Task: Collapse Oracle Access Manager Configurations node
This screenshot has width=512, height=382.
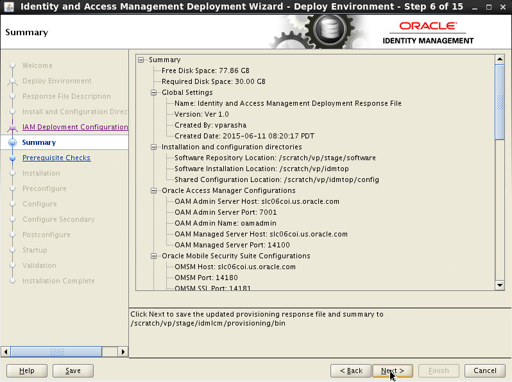Action: tap(153, 190)
